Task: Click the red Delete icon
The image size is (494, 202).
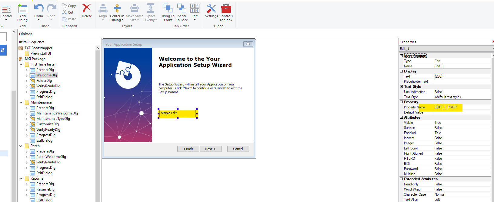Action: (x=87, y=8)
